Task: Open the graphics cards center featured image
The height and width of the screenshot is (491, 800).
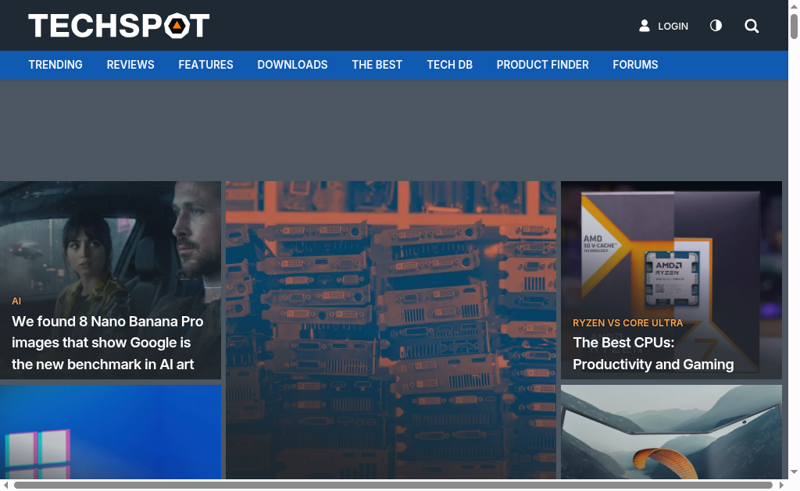Action: (x=391, y=328)
